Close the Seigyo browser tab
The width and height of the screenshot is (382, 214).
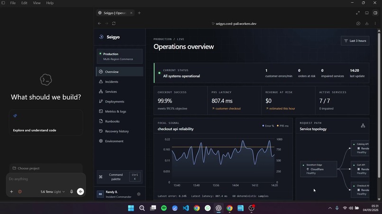[x=131, y=13]
